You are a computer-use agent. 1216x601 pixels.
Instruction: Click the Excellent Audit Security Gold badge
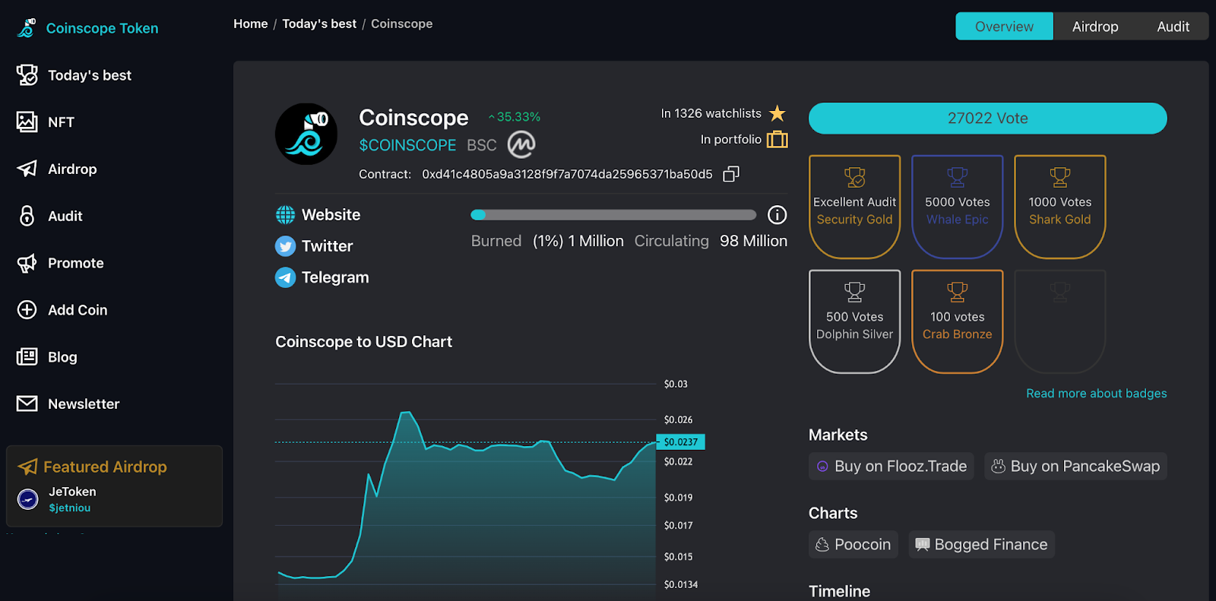(x=855, y=207)
